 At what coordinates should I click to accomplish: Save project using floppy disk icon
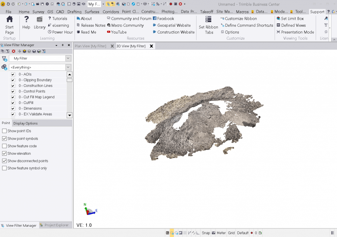(42, 4)
